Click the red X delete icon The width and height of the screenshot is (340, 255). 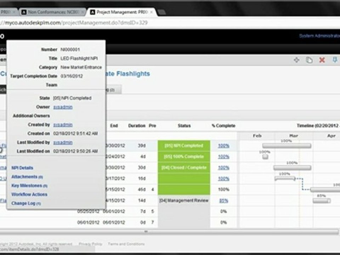pos(322,60)
